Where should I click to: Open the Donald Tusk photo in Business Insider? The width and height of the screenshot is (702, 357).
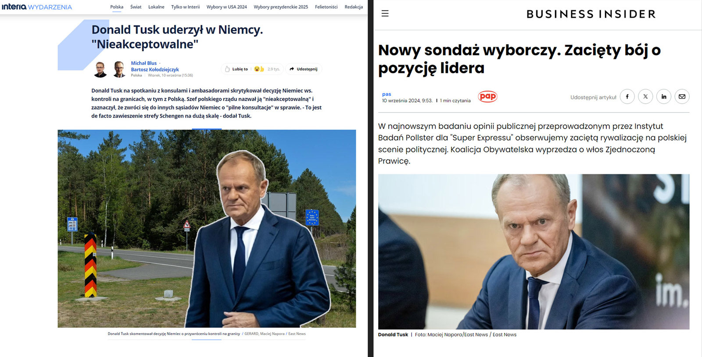tap(534, 251)
